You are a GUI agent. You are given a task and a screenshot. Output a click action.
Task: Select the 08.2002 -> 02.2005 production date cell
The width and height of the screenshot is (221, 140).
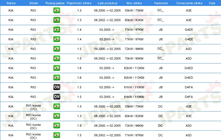107,20
